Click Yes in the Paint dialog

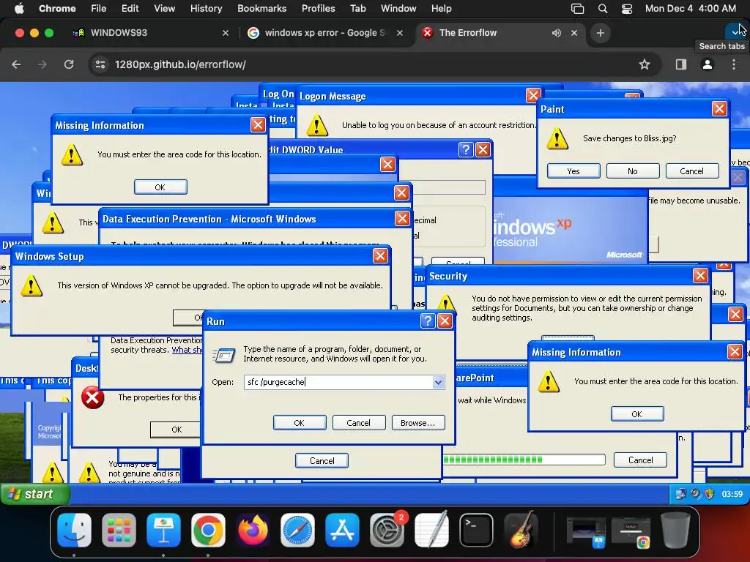[573, 171]
